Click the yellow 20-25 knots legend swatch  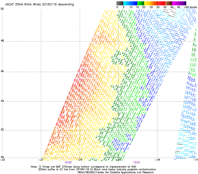[x=148, y=3]
